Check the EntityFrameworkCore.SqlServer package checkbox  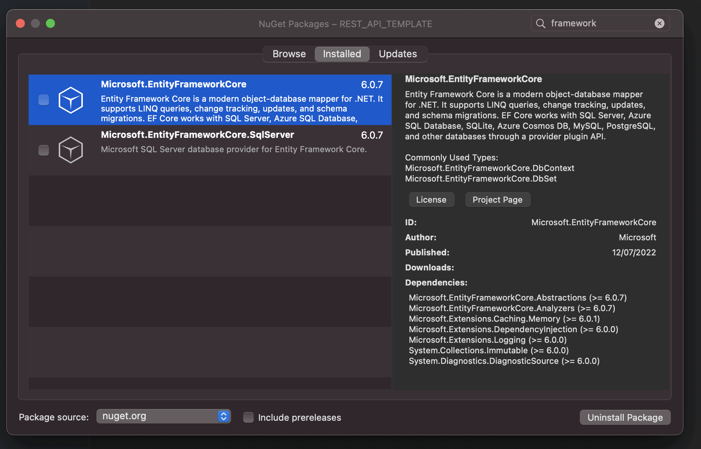(x=44, y=150)
